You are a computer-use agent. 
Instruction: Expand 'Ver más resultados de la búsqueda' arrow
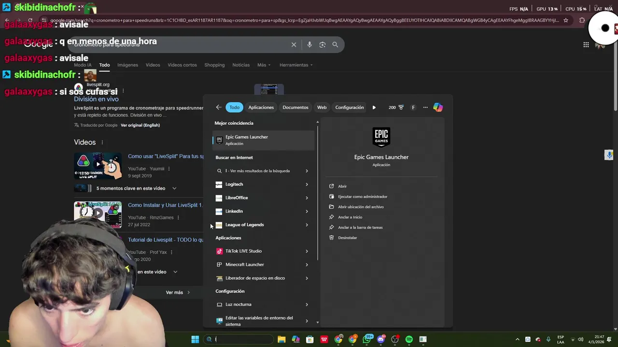[307, 171]
